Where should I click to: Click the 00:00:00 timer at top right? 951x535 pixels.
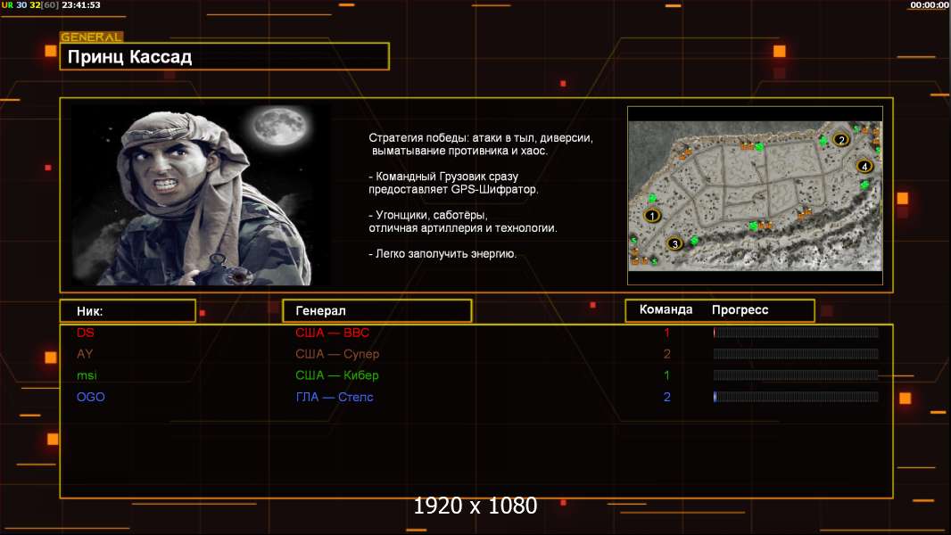pyautogui.click(x=930, y=4)
